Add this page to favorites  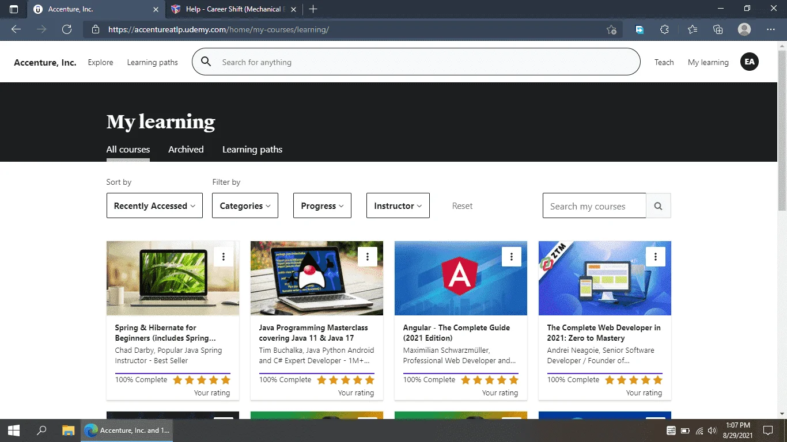611,30
